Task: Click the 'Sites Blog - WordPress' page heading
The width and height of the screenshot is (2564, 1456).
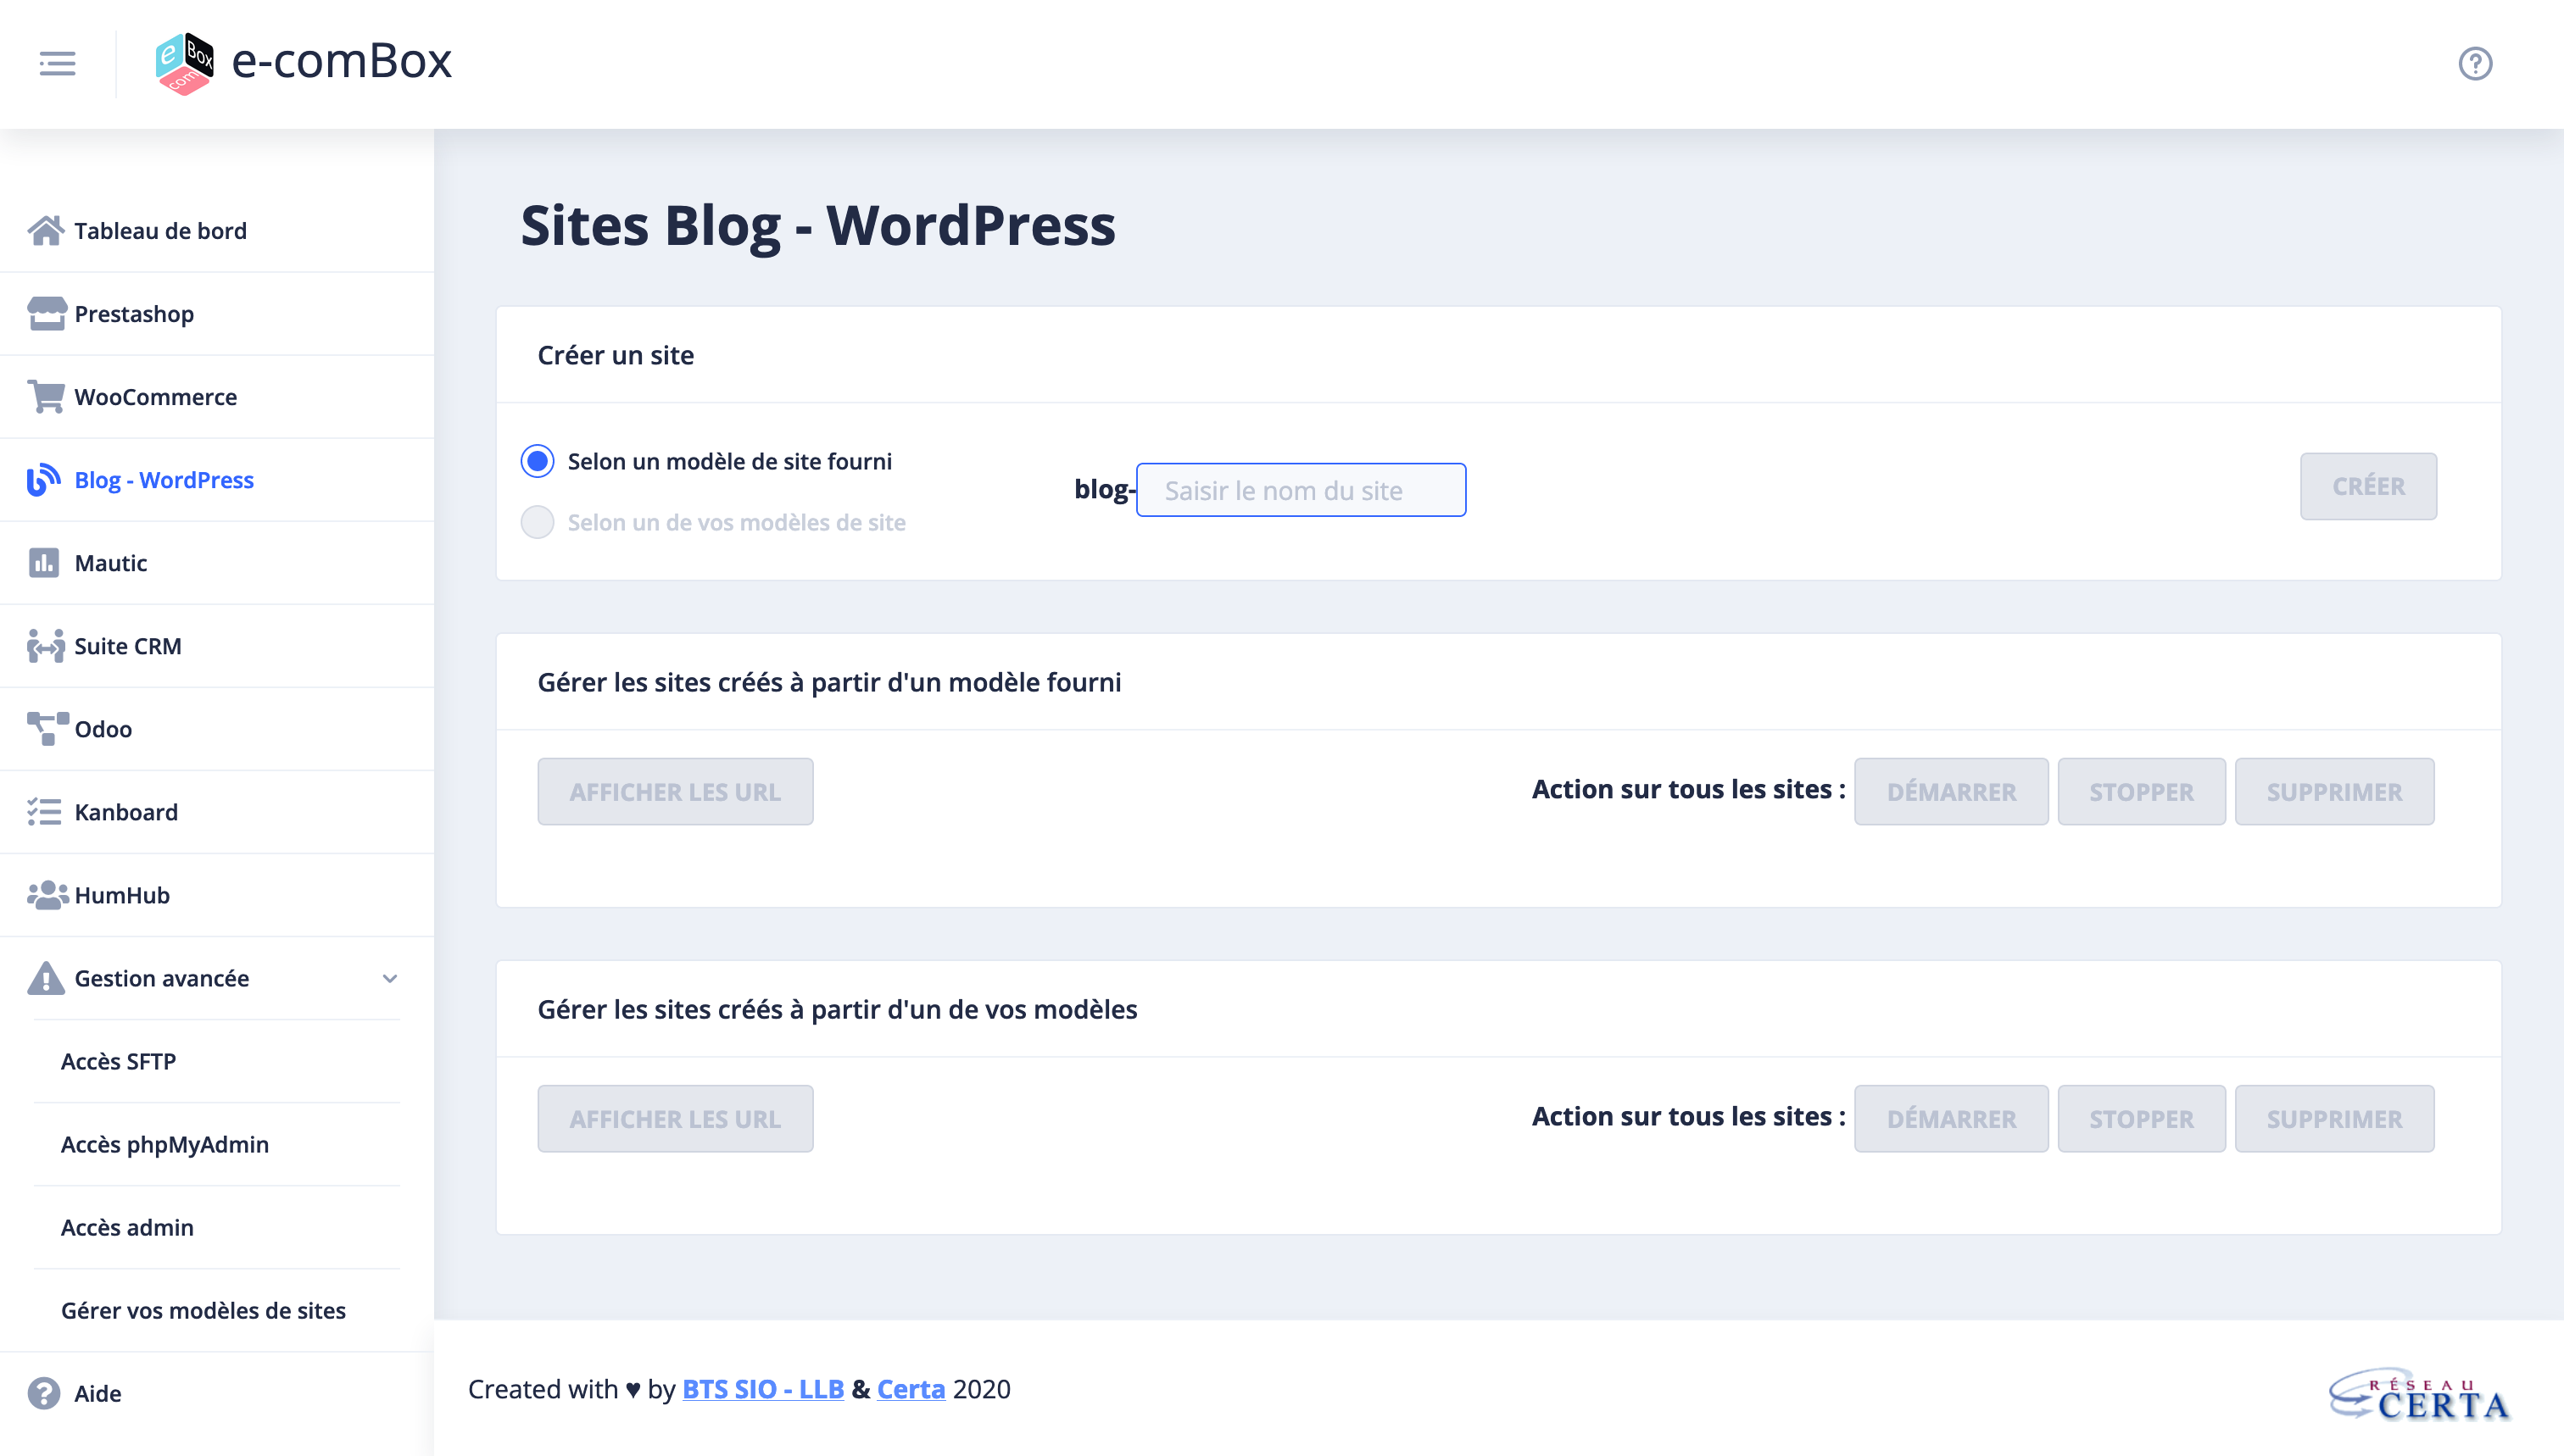Action: (x=817, y=225)
